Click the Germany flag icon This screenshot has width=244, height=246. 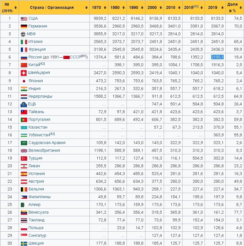[24, 26]
